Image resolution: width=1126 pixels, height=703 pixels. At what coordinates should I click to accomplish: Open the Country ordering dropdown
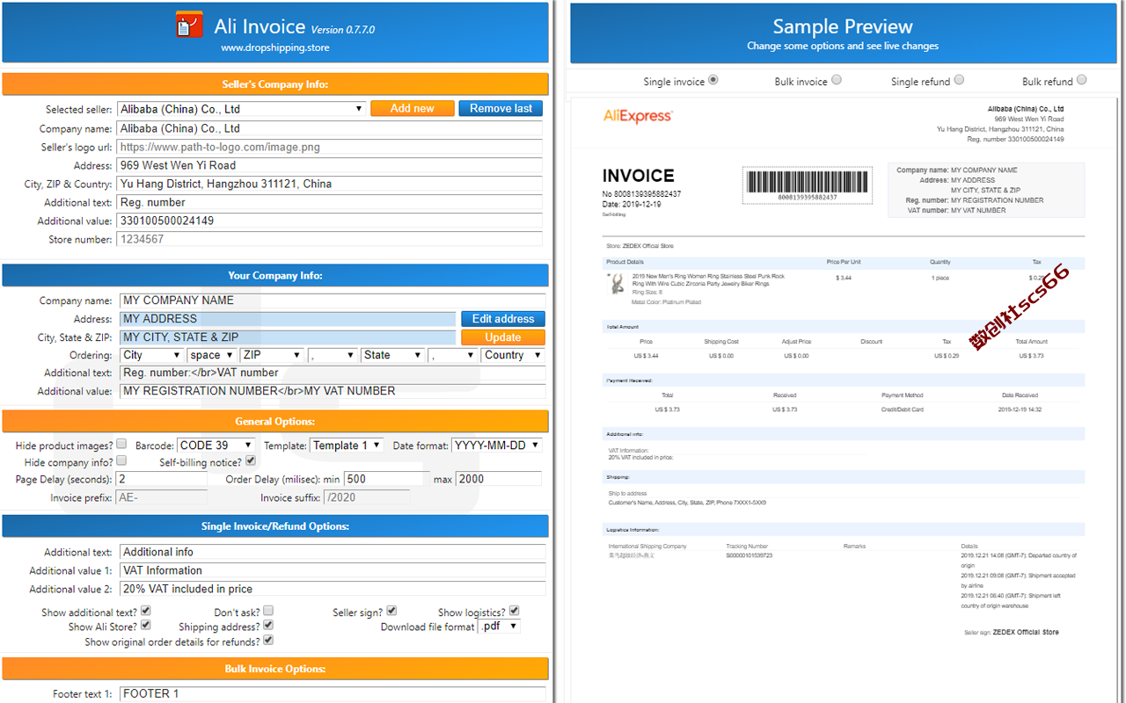[x=513, y=355]
